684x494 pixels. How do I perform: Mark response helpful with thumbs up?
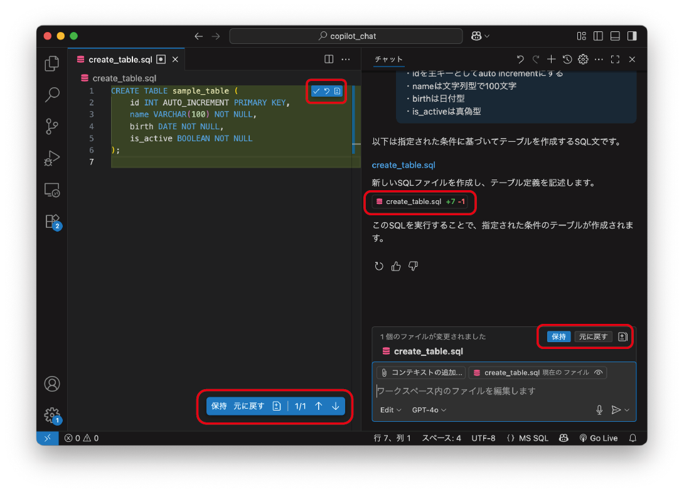click(x=396, y=266)
